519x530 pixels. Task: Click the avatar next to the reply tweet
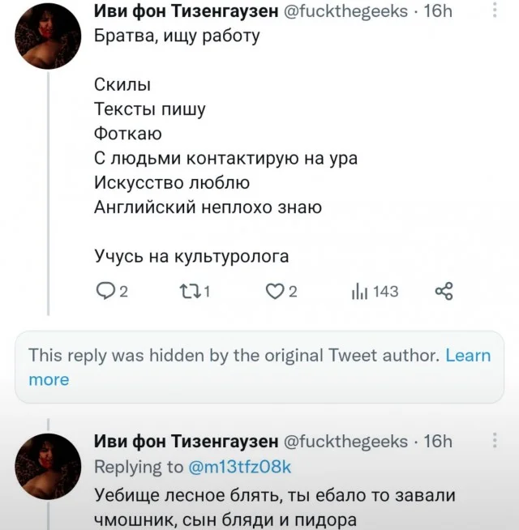[x=48, y=465]
